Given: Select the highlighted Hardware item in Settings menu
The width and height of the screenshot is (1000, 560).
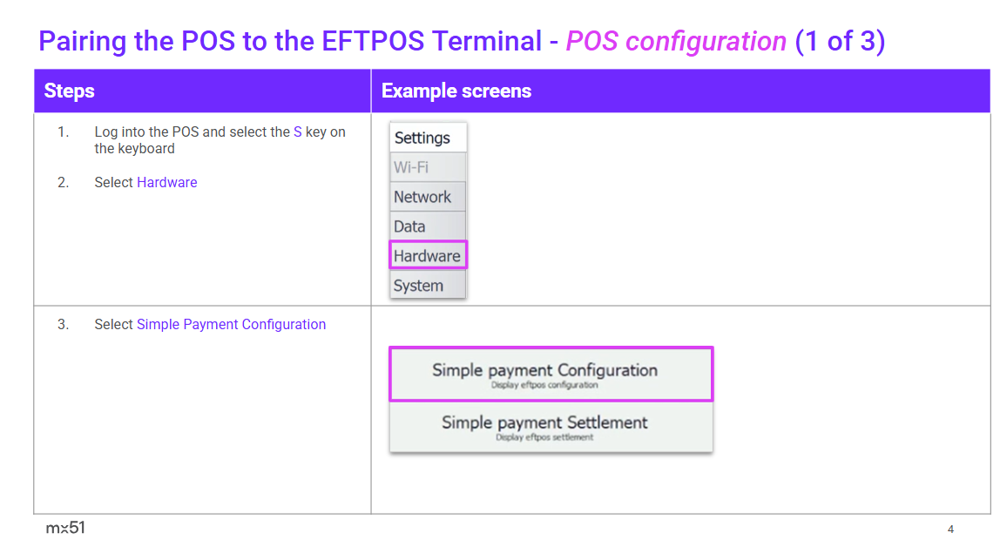Looking at the screenshot, I should 427,255.
